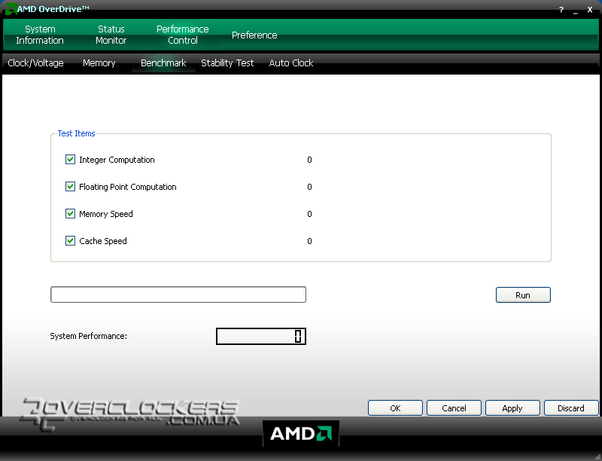The width and height of the screenshot is (602, 461).
Task: Select the Performance Control tab
Action: point(183,35)
